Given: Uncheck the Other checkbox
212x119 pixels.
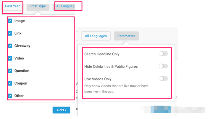Looking at the screenshot, I should (10, 96).
